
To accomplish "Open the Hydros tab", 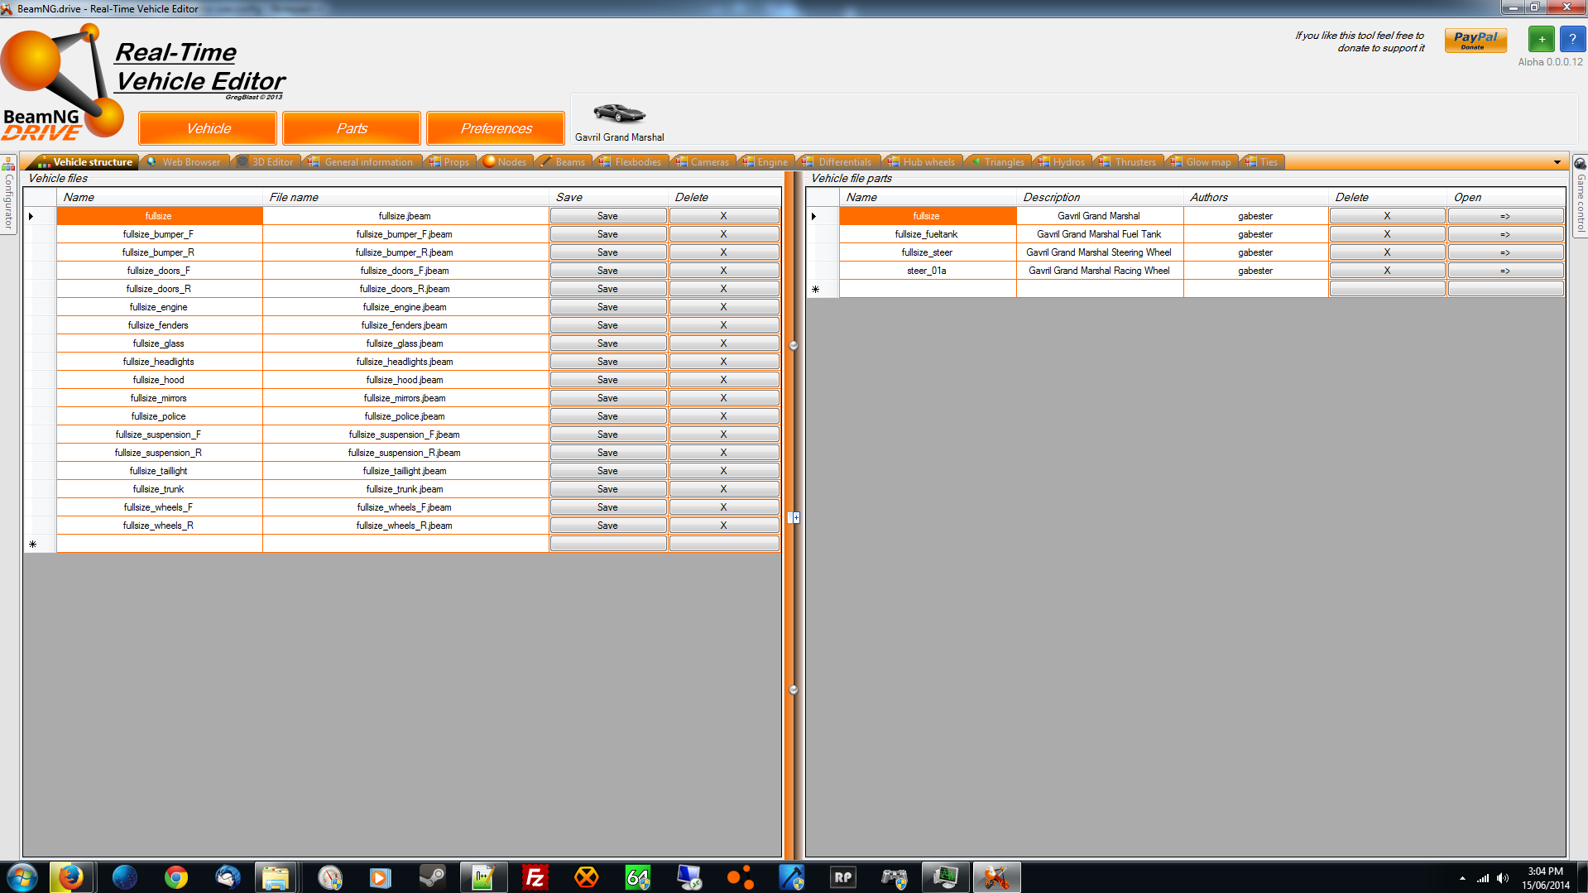I will 1062,162.
